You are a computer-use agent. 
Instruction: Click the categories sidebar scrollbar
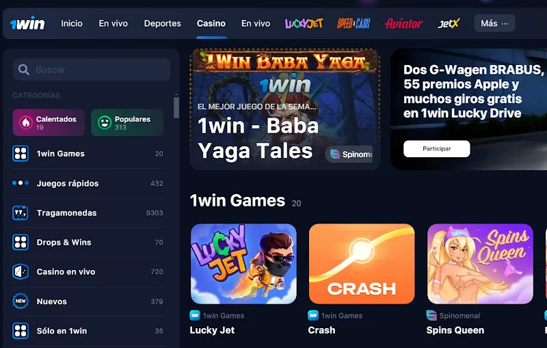176,107
